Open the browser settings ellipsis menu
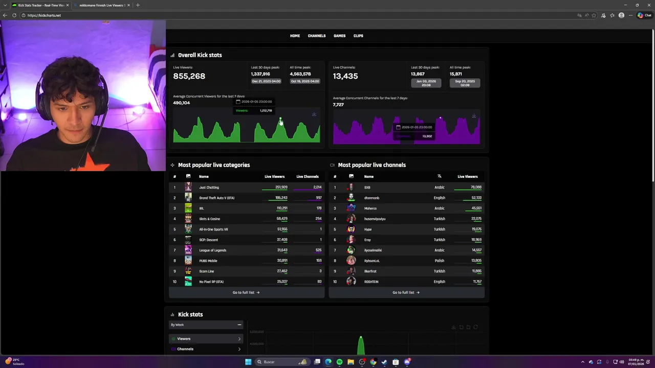This screenshot has width=655, height=368. click(630, 15)
